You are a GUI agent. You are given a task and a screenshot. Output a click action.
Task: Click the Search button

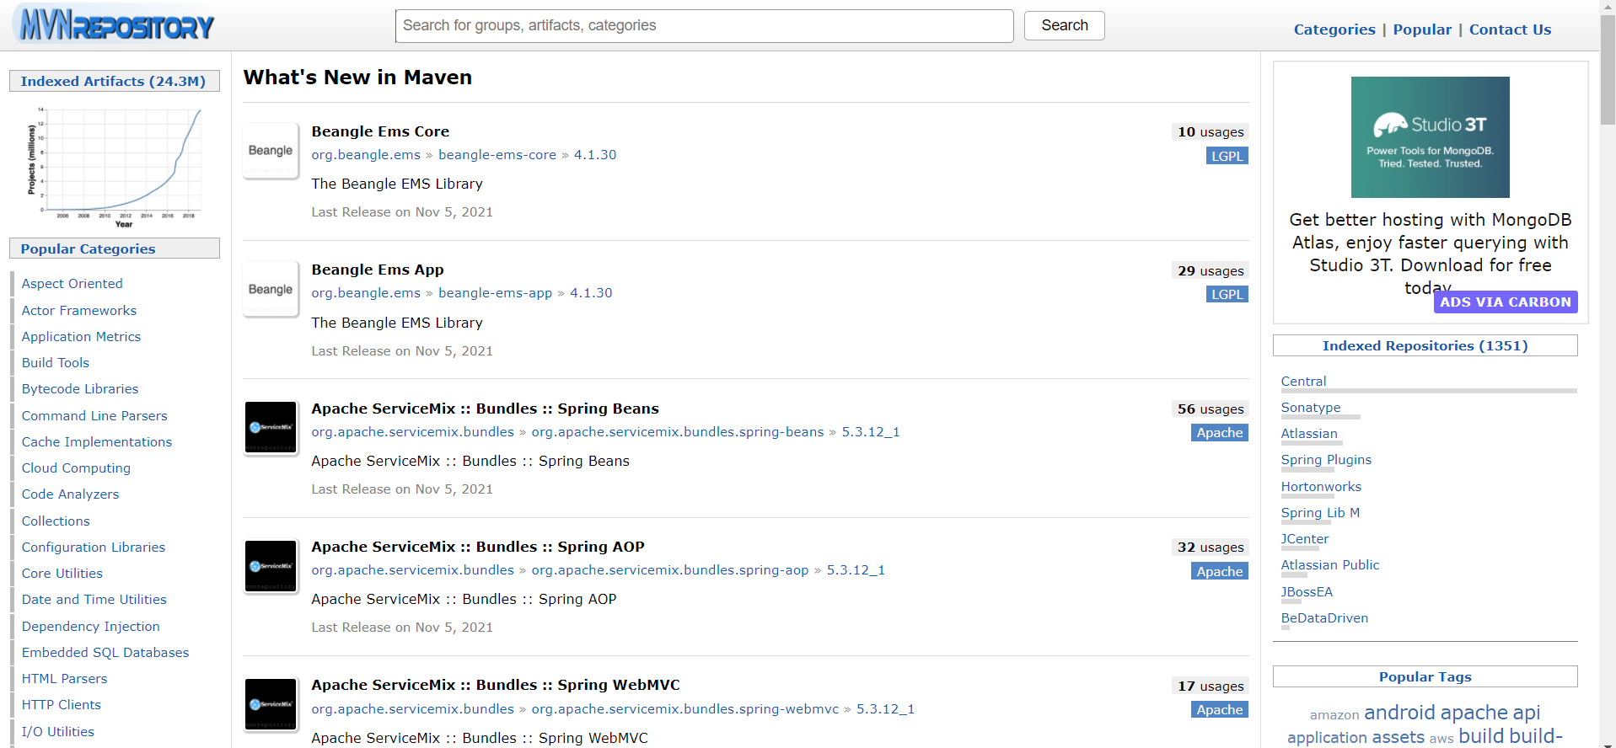[1064, 25]
